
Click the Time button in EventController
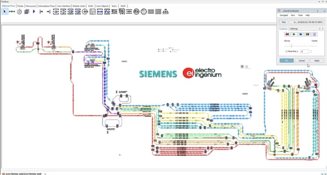click(x=284, y=22)
